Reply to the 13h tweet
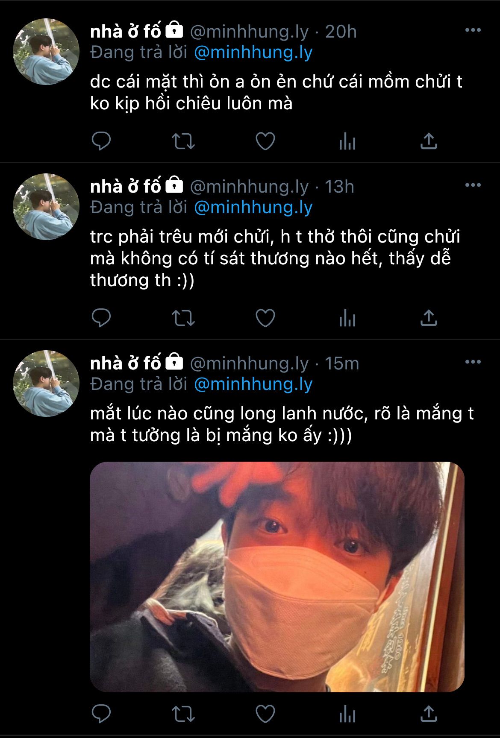This screenshot has width=500, height=738. 101,318
